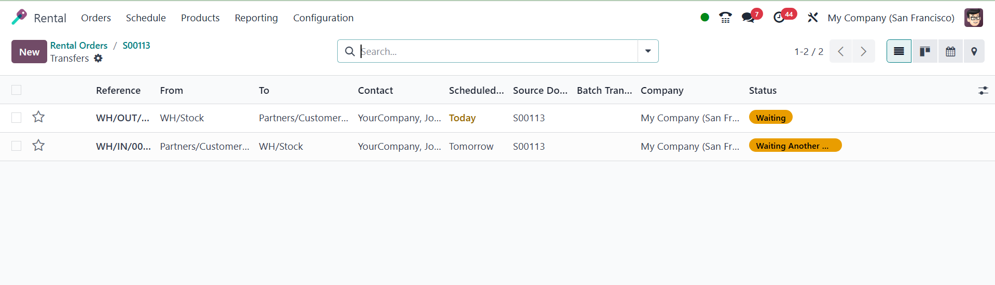Expand the search options dropdown arrow
Image resolution: width=995 pixels, height=285 pixels.
pyautogui.click(x=648, y=51)
